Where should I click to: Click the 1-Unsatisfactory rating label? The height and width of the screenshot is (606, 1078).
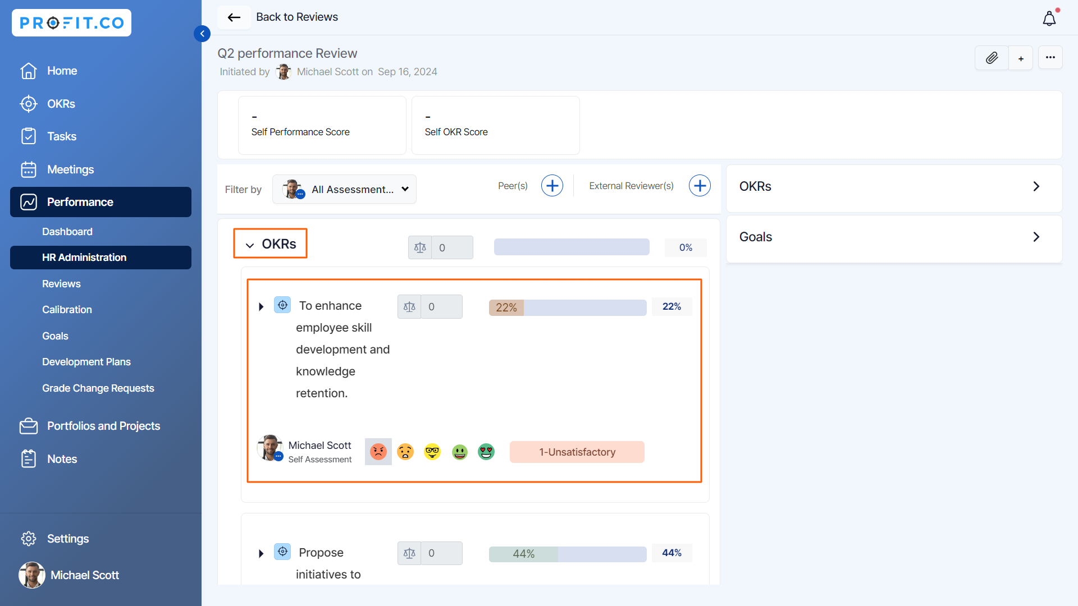[x=577, y=452]
